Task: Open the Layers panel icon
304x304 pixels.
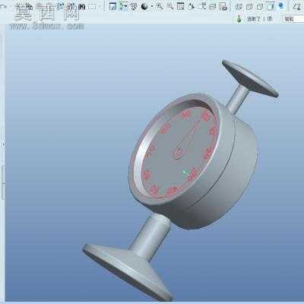Action: tap(213, 7)
